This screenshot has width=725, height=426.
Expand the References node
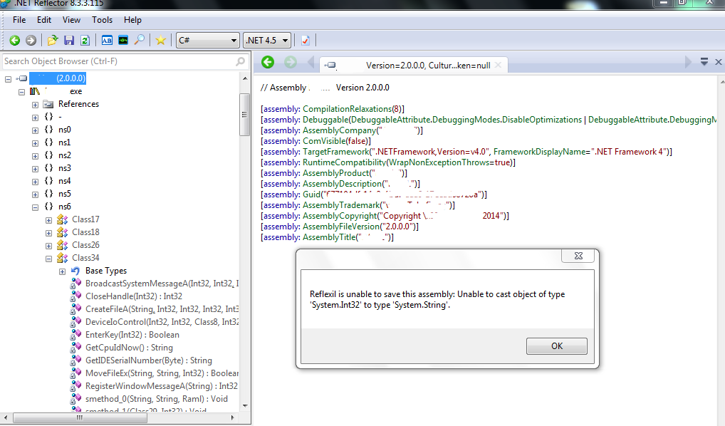pos(35,104)
